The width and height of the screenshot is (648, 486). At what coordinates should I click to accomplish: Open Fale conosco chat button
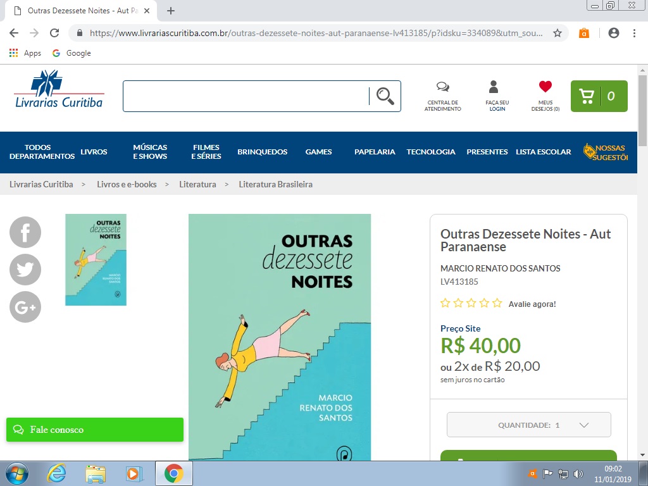(x=95, y=430)
